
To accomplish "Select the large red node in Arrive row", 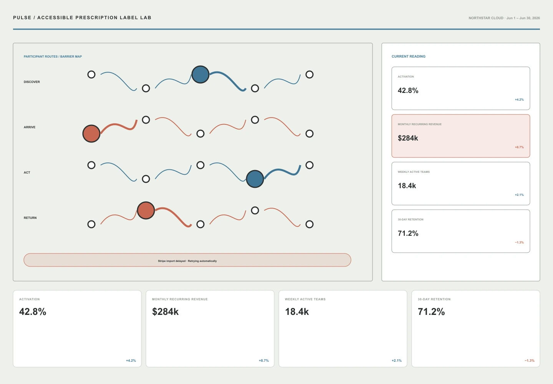I will click(x=91, y=134).
